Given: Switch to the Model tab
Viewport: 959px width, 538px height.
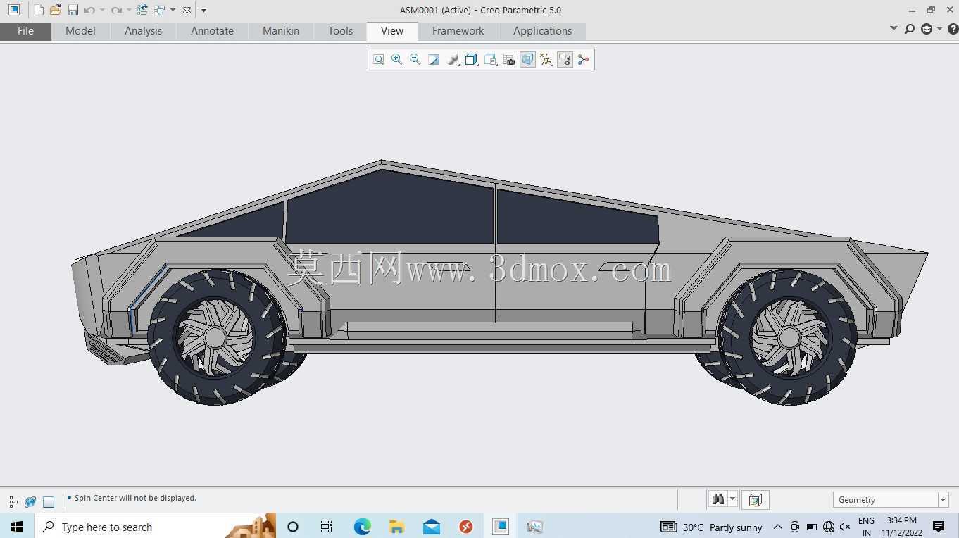Looking at the screenshot, I should pos(80,31).
